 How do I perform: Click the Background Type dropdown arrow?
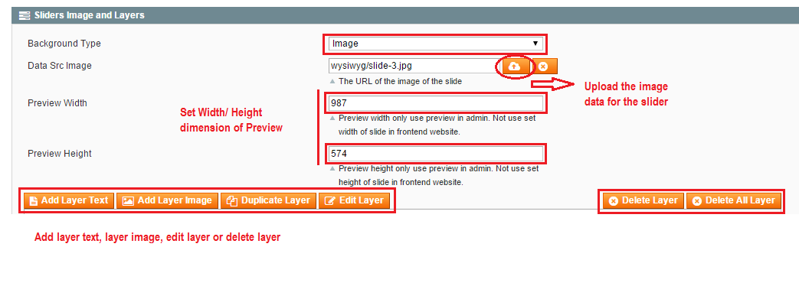point(535,44)
